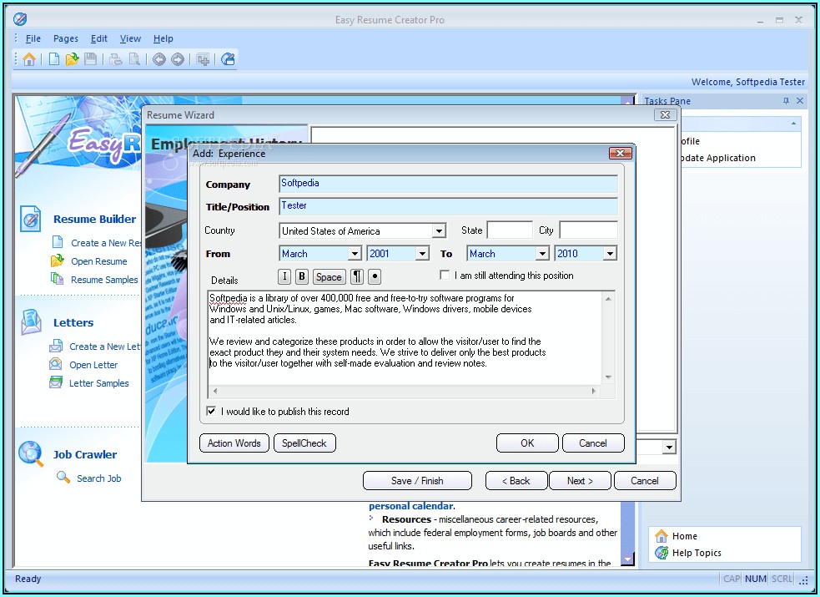
Task: Expand the From month dropdown
Action: coord(355,254)
